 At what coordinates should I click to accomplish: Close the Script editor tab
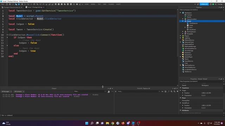pyautogui.click(x=44, y=7)
